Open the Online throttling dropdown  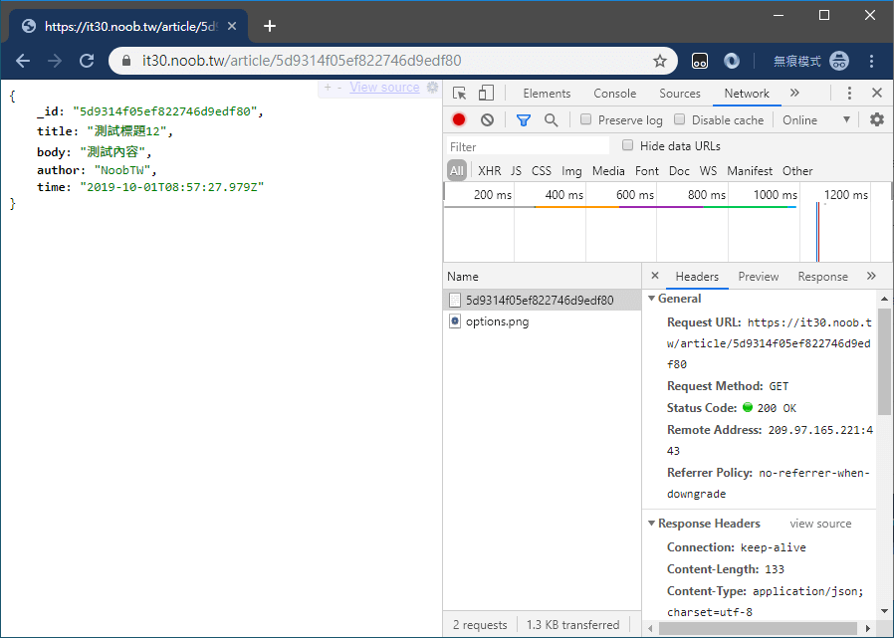point(816,119)
